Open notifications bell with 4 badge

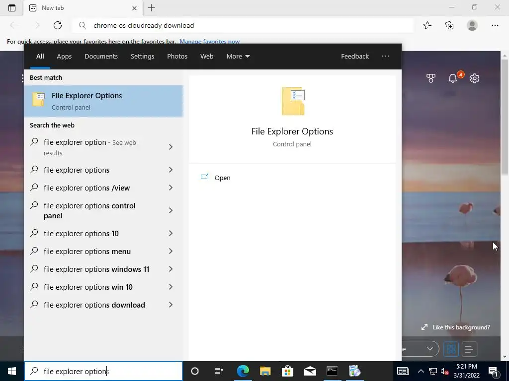(x=453, y=78)
